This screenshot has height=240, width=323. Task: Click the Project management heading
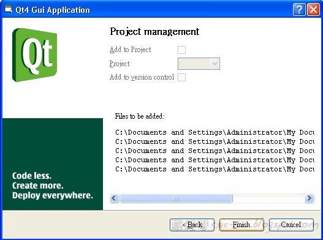(154, 32)
